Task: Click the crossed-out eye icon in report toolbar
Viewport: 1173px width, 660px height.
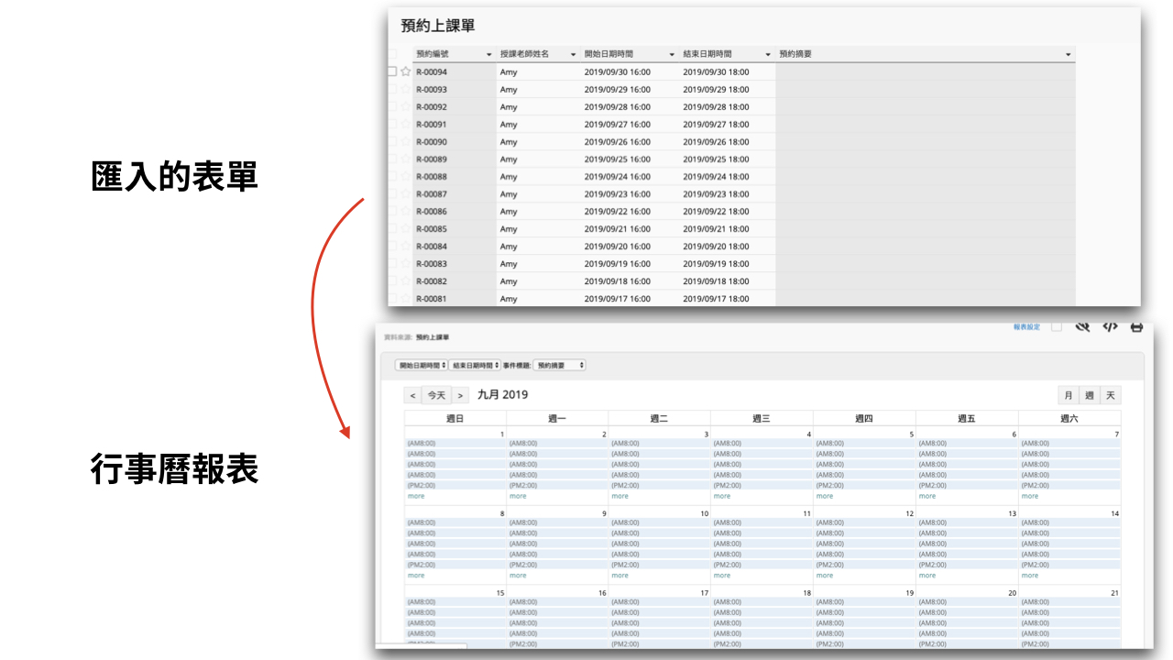Action: pos(1082,326)
